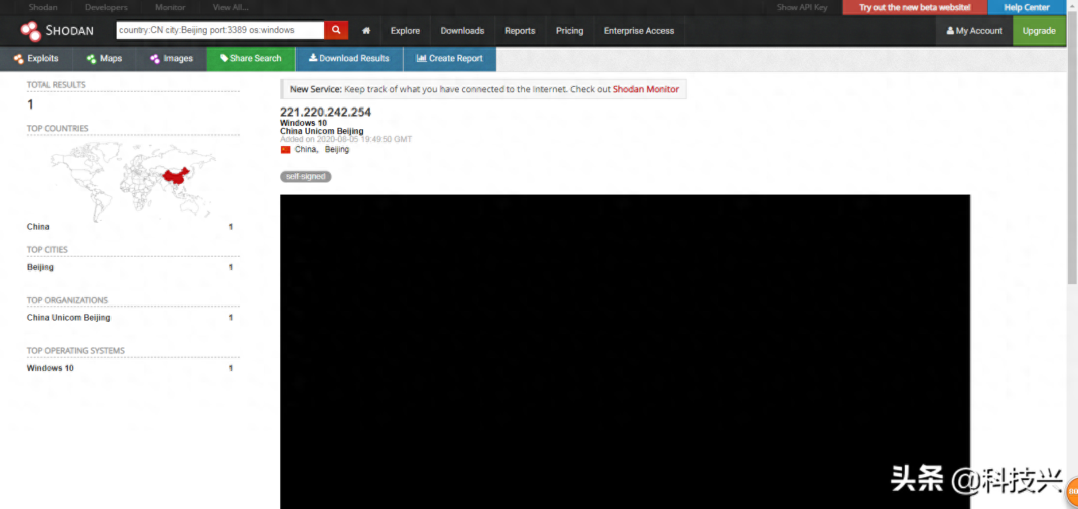Open the Explore menu item
The image size is (1078, 509).
[405, 31]
